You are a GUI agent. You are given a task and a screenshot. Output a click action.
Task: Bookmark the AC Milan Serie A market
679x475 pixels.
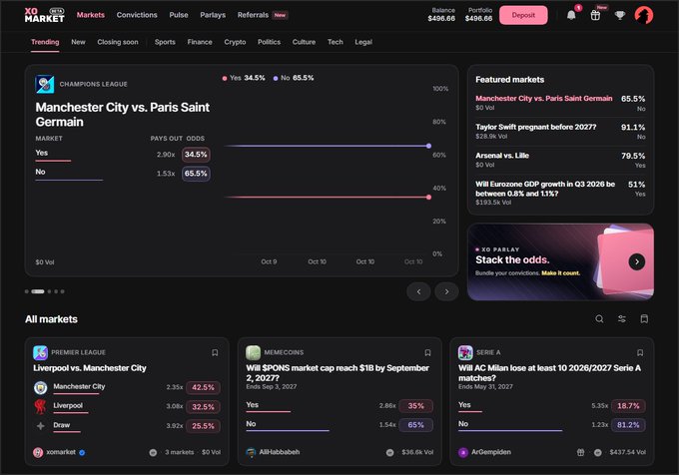pos(640,352)
